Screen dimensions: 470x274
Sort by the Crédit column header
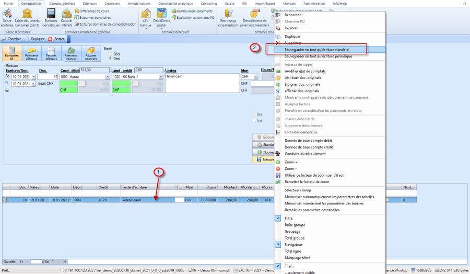click(x=108, y=187)
